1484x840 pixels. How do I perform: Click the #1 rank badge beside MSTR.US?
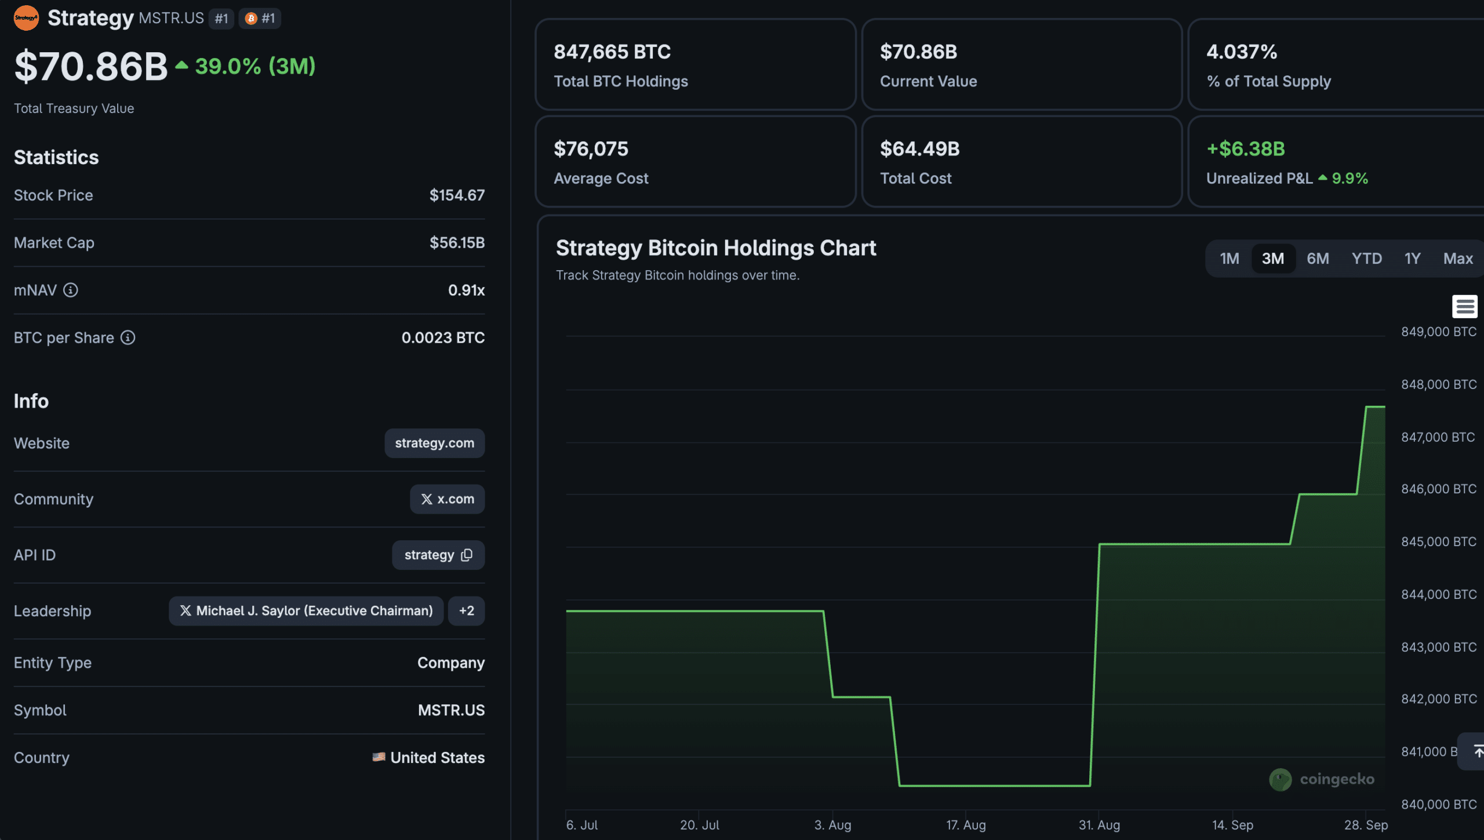[221, 19]
